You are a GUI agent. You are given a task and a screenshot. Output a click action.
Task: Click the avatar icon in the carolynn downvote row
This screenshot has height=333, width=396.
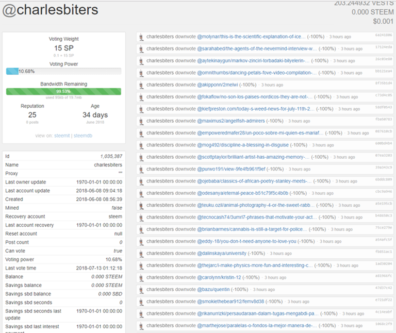click(x=141, y=278)
